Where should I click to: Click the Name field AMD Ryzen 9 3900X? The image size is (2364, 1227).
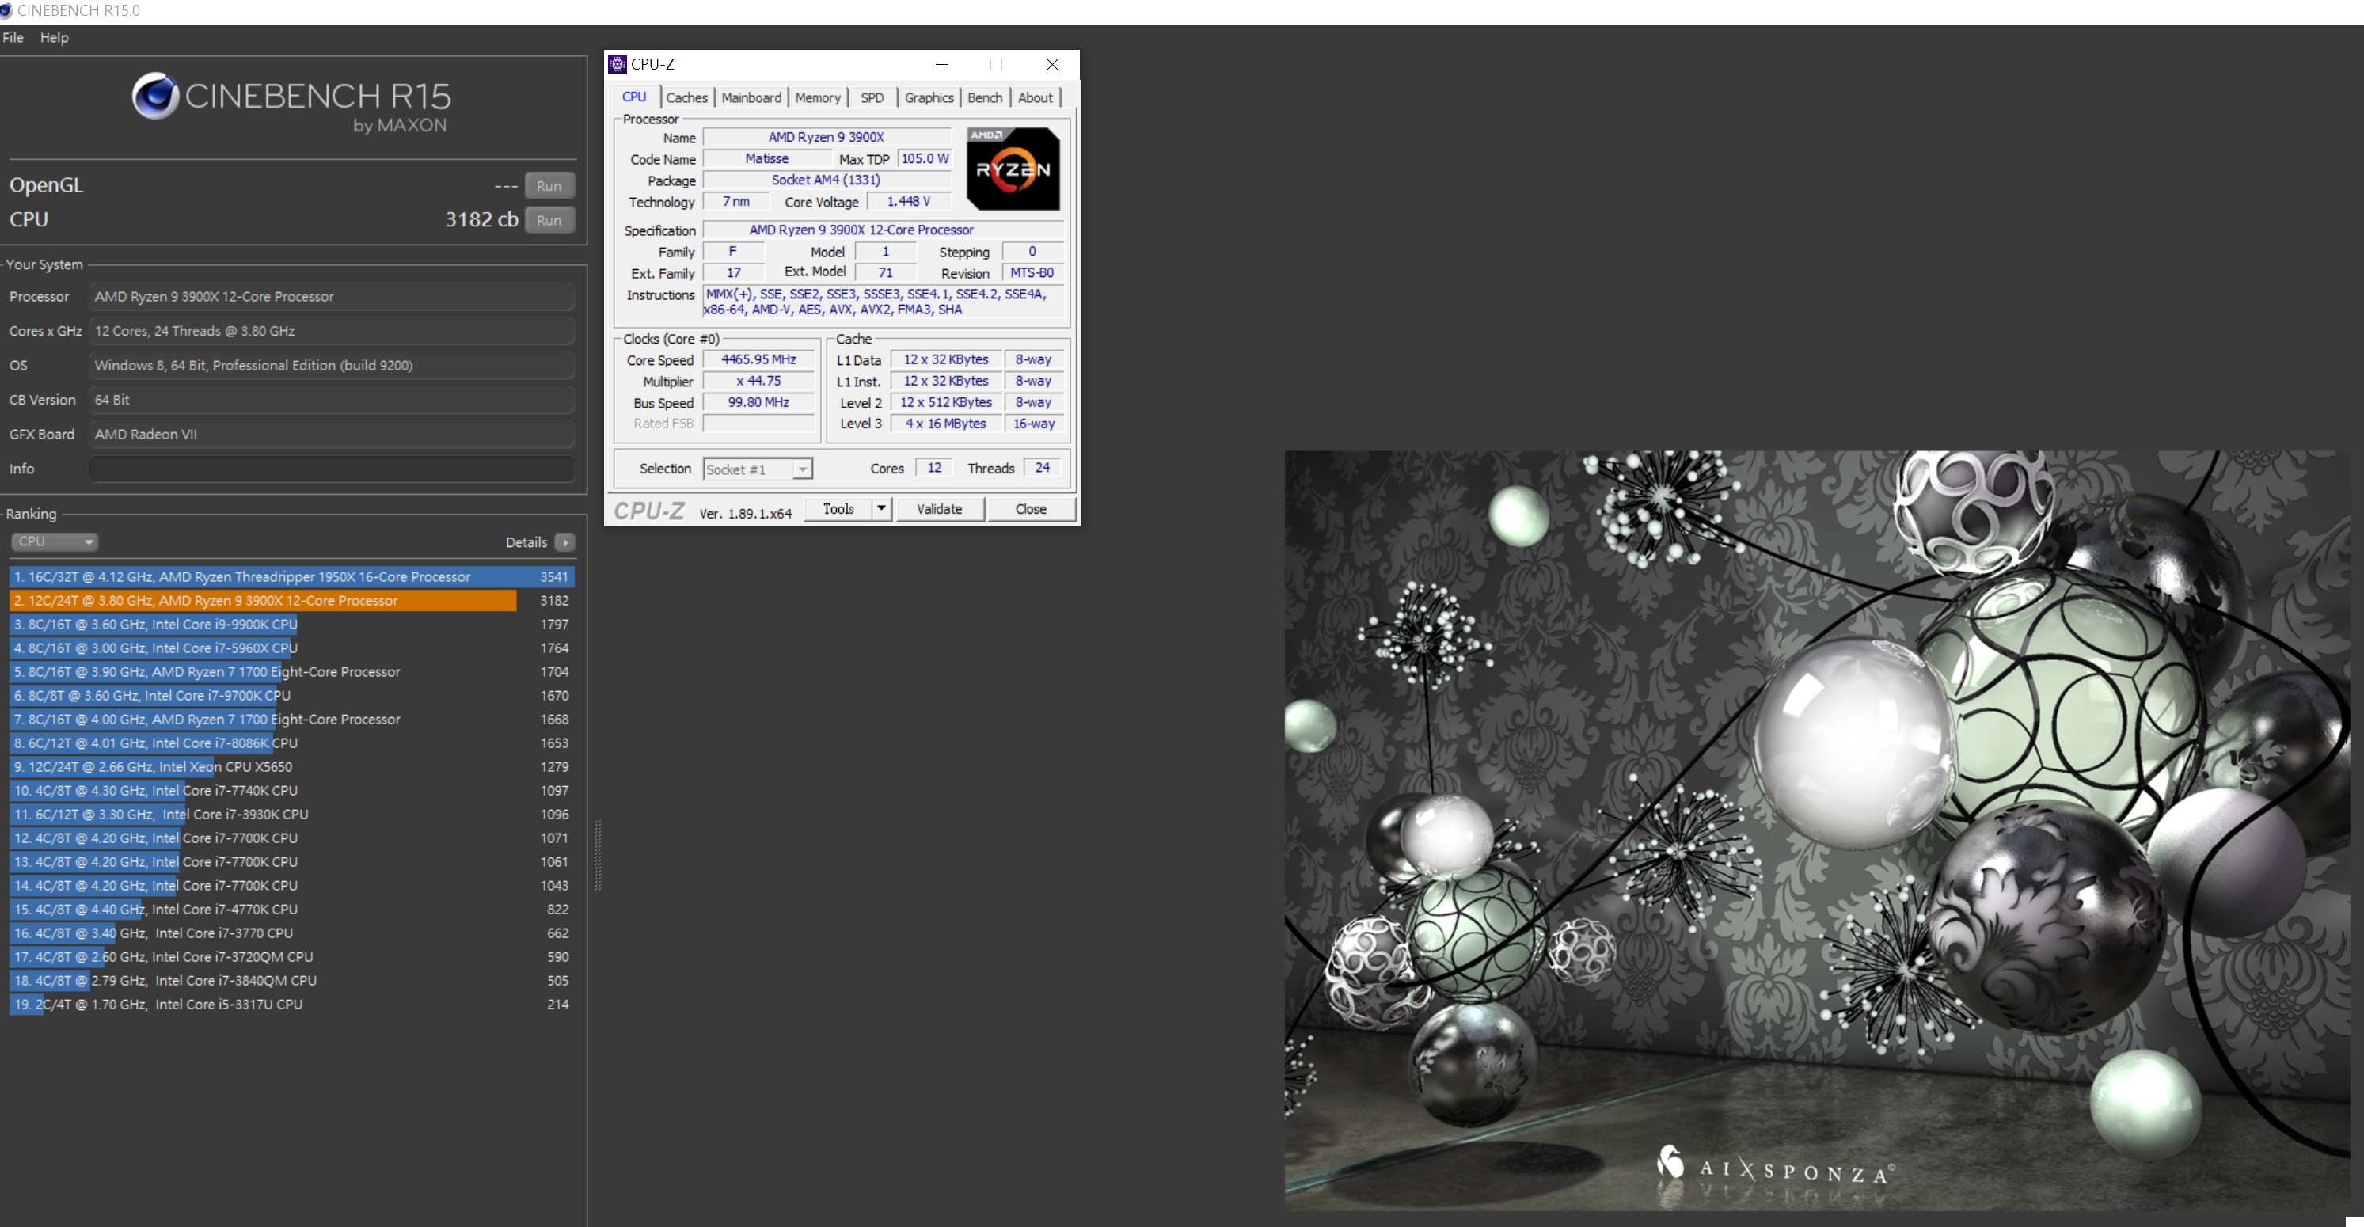[x=826, y=137]
